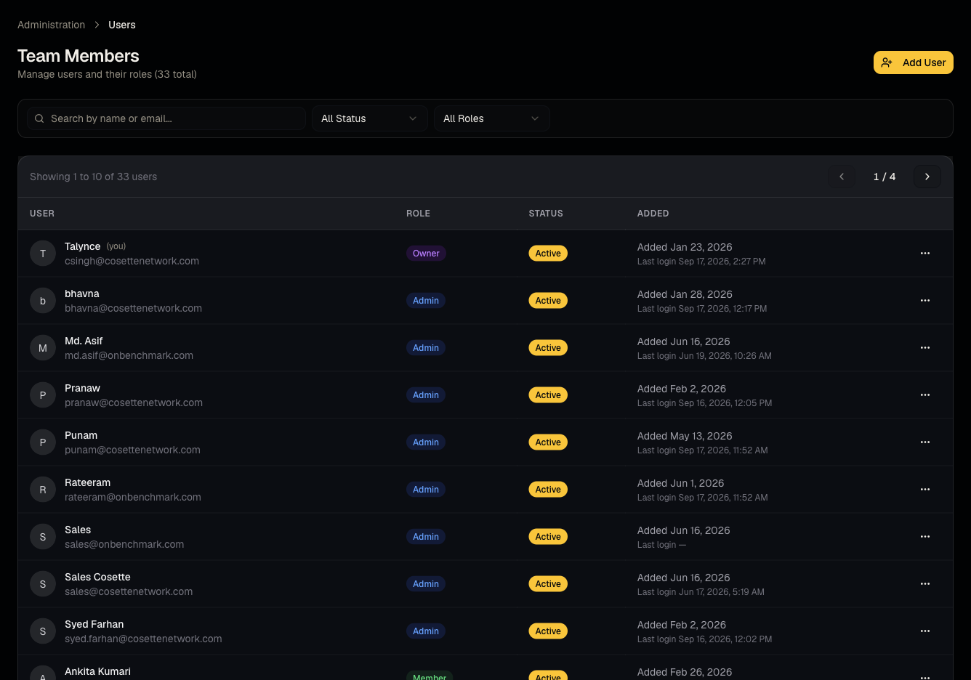Viewport: 971px width, 680px height.
Task: Click the Active status badge for Punam
Action: pyautogui.click(x=548, y=442)
